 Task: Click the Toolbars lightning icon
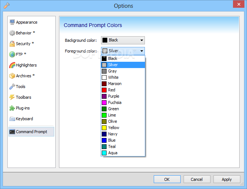[12, 97]
